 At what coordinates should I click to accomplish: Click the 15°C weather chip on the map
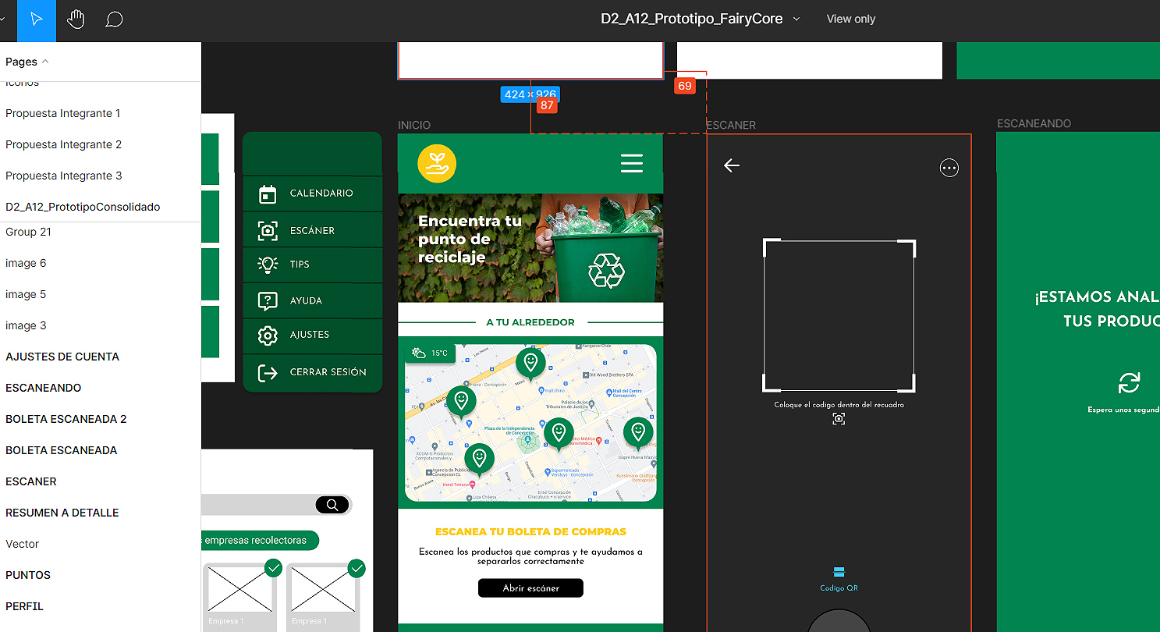coord(431,353)
